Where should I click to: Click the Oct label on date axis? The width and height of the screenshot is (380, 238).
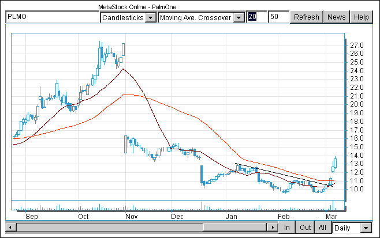click(83, 216)
